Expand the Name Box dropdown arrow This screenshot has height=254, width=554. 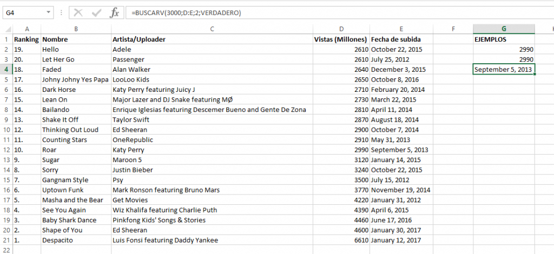click(49, 12)
